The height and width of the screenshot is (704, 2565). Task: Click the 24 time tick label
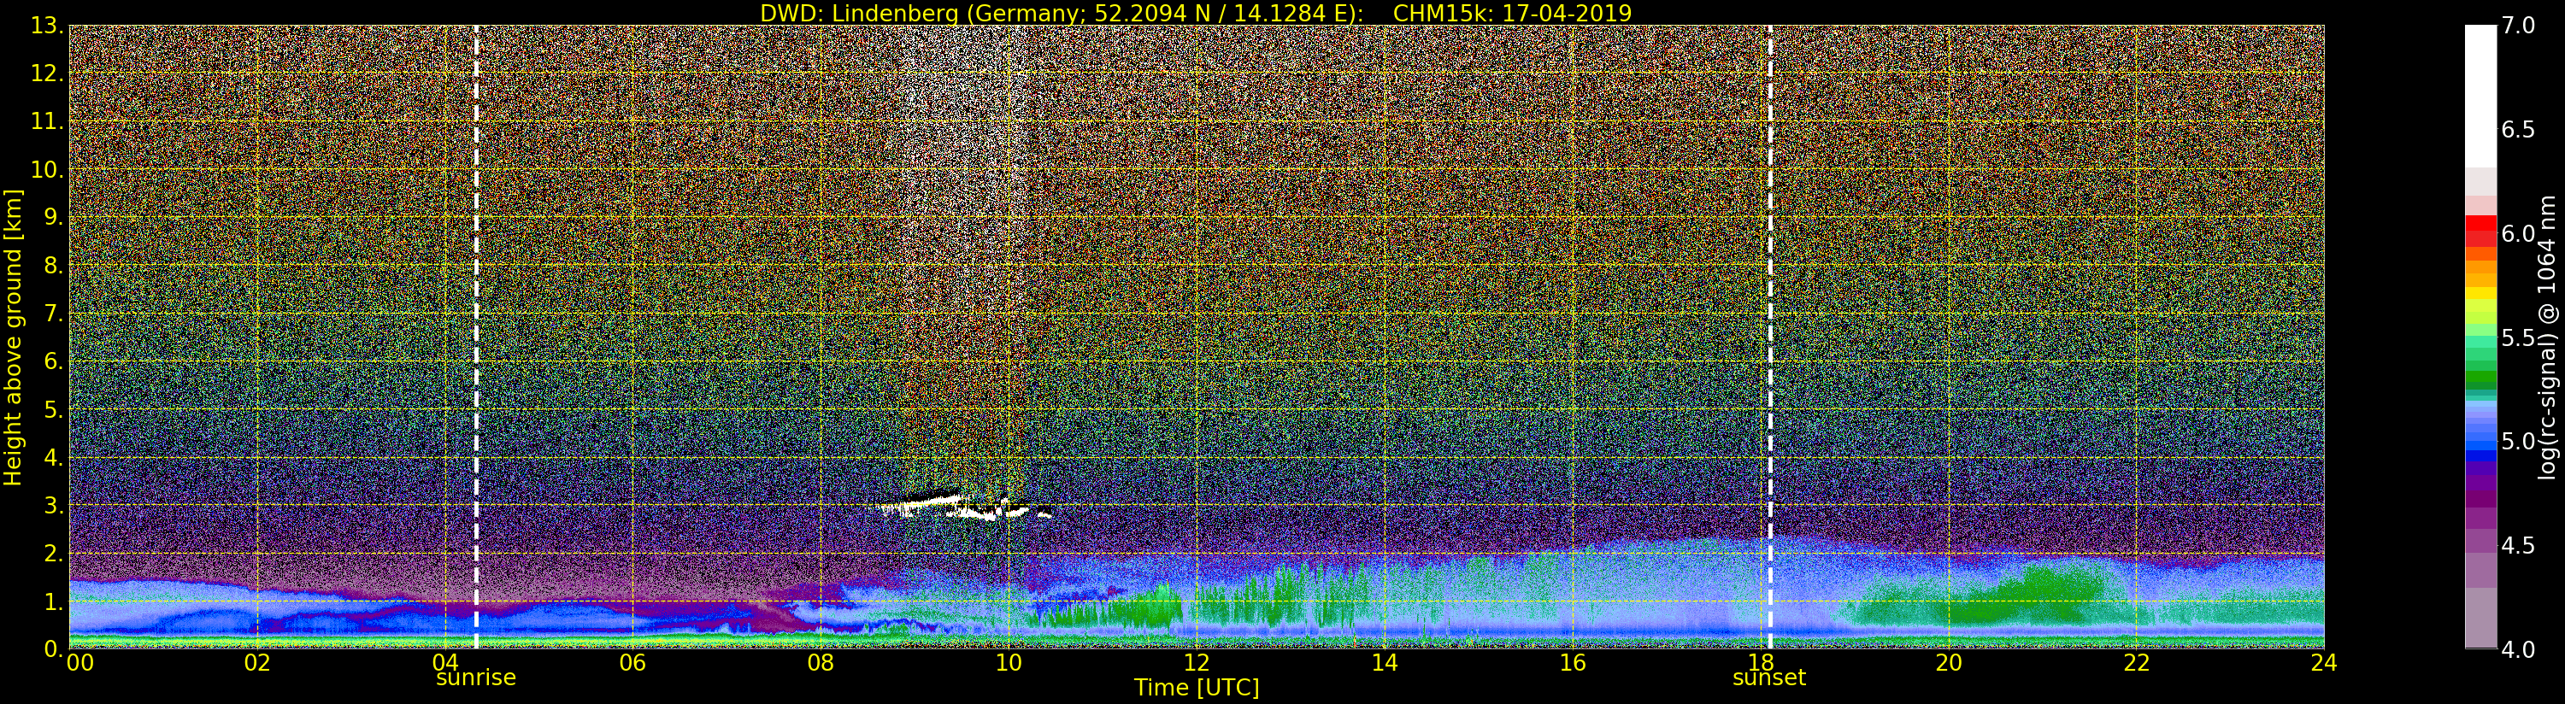[x=2324, y=663]
